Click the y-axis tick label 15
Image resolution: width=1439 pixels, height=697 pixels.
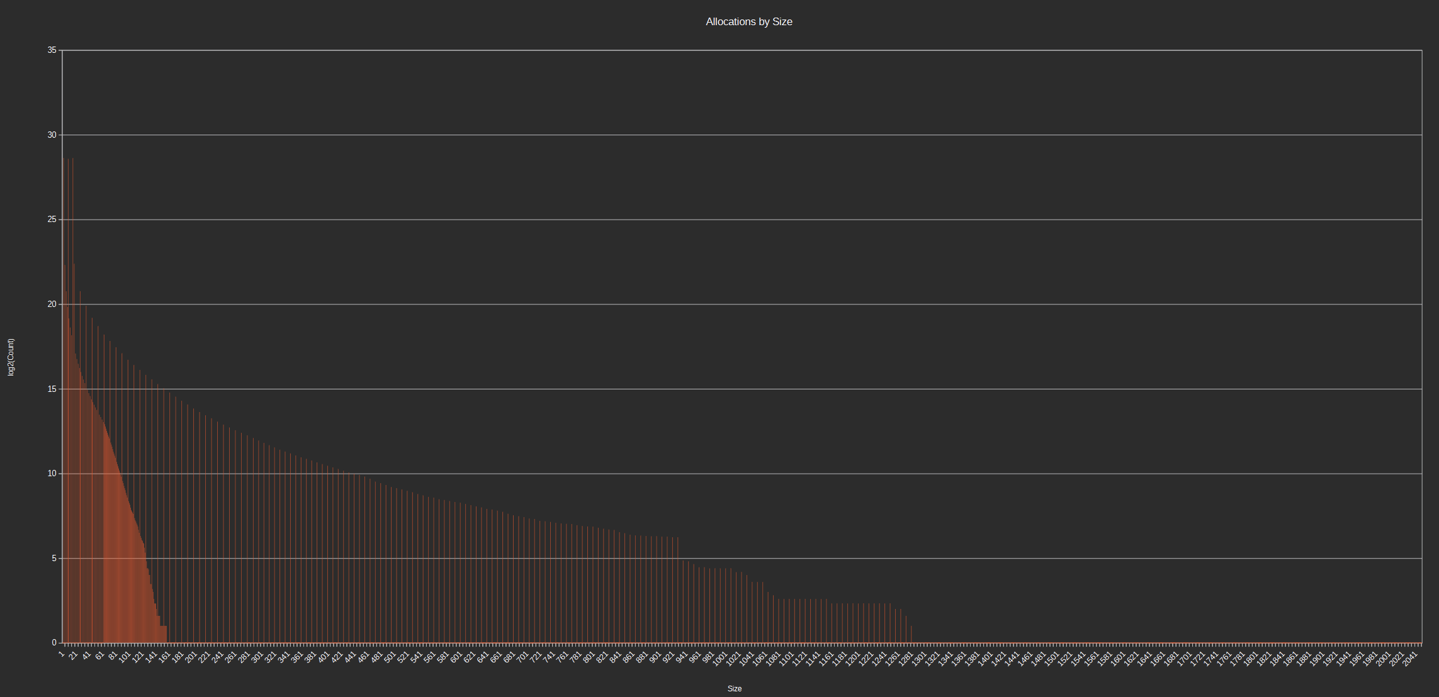click(52, 389)
